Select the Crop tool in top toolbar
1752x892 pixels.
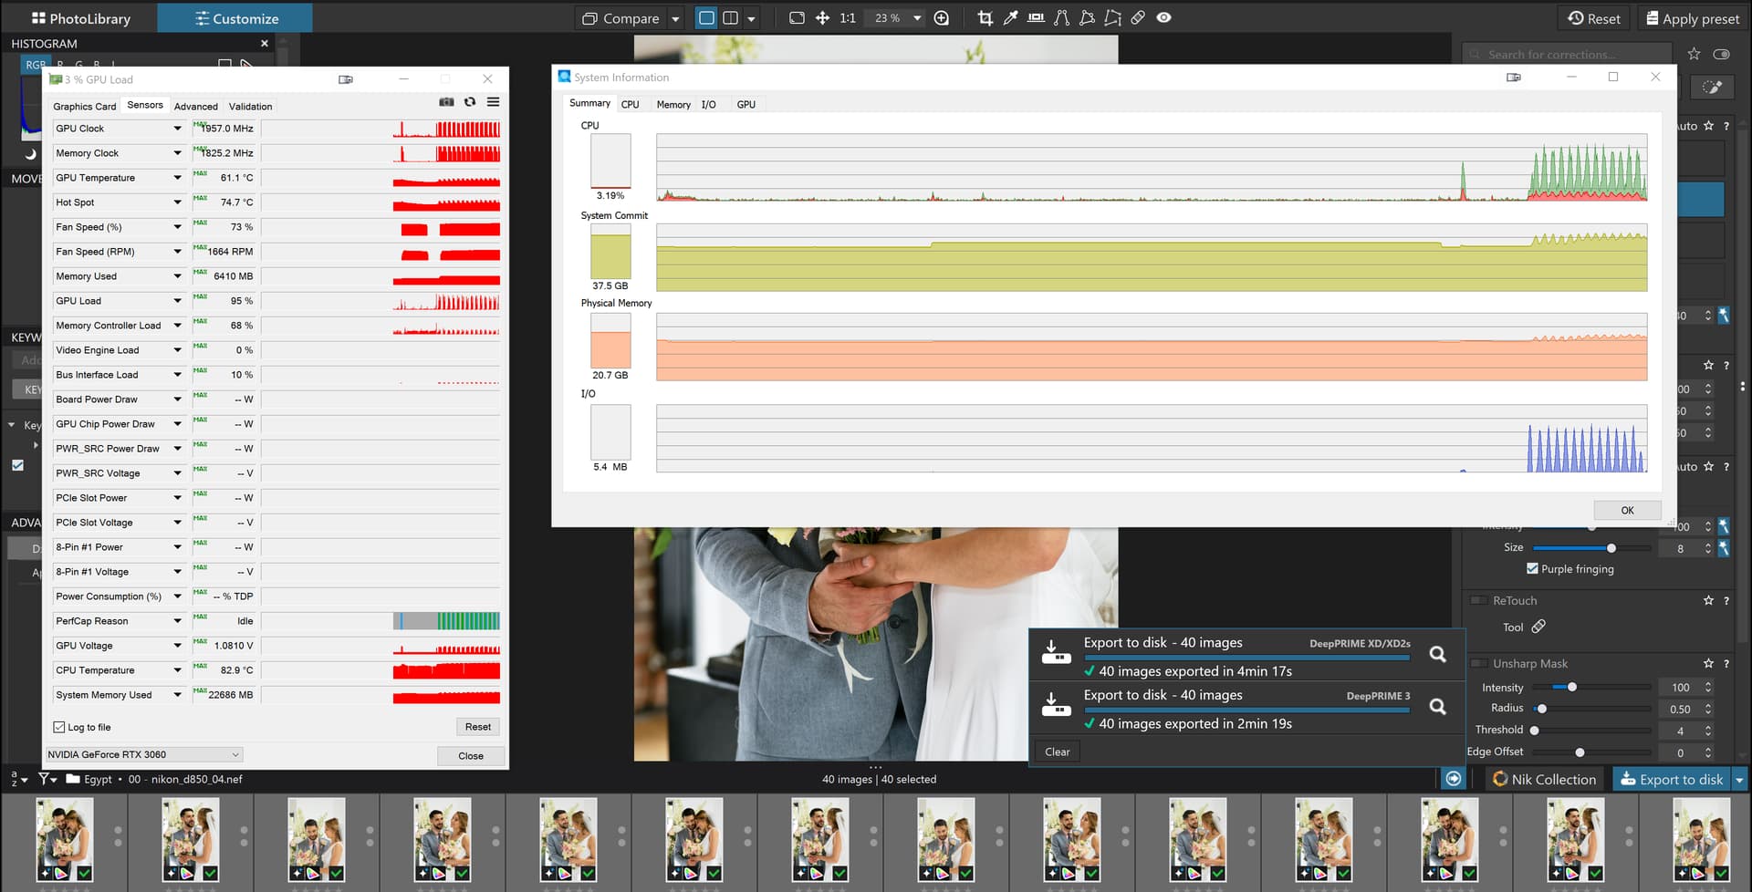985,18
